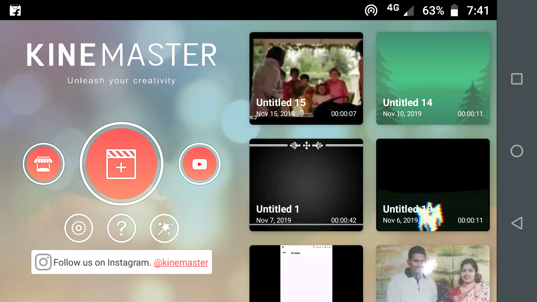
Task: Open the KineMaster Asset Store icon
Action: [x=44, y=164]
